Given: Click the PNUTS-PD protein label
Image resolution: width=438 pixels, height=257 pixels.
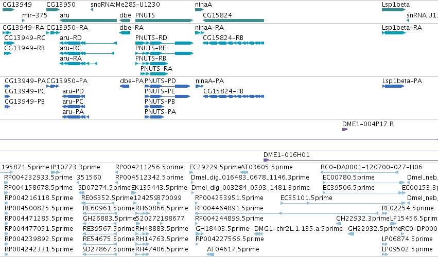Looking at the screenshot, I should [160, 81].
